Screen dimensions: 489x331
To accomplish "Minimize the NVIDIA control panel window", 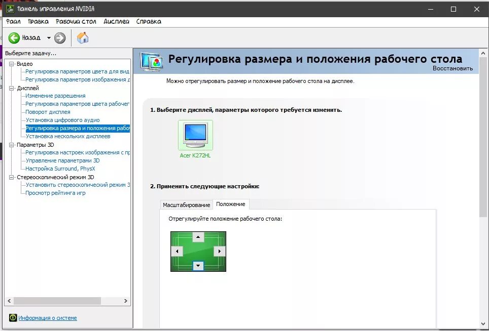I will (x=431, y=9).
